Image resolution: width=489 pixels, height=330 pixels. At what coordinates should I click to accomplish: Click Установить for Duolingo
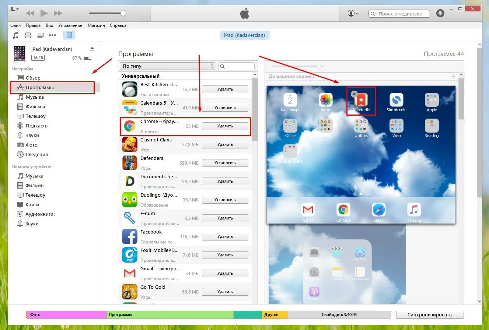[225, 200]
